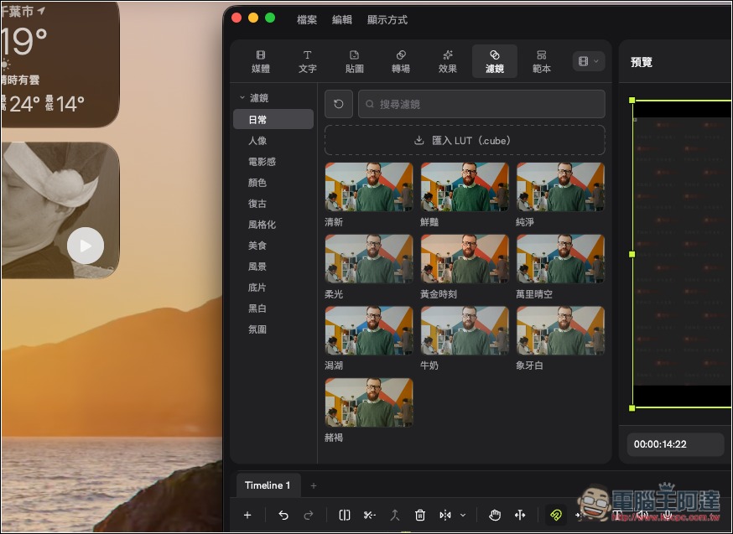733x534 pixels.
Task: Choose the 清新 filter thumbnail
Action: 369,187
